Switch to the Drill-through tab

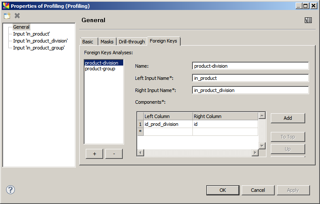click(131, 42)
